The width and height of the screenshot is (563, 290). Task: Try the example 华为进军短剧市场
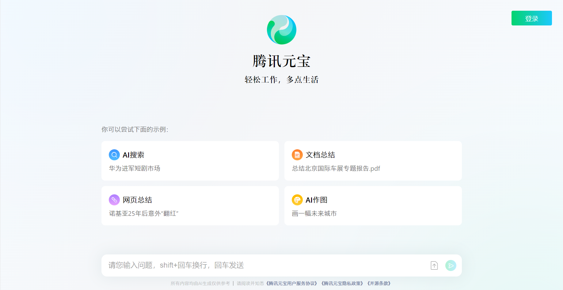135,168
